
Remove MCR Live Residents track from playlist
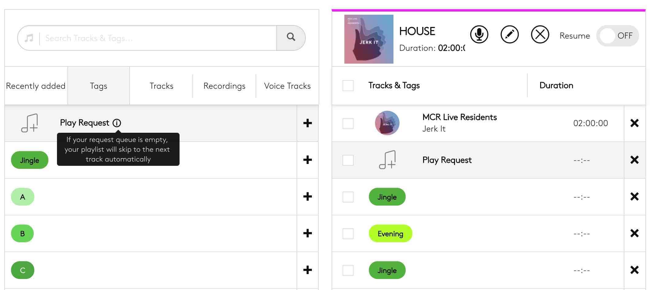click(x=634, y=123)
